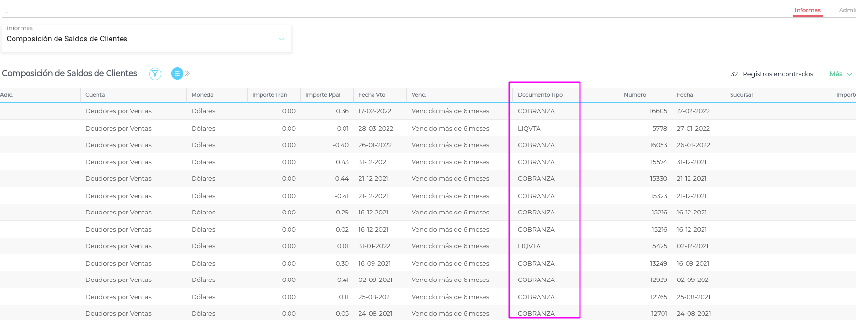Viewport: 856px width, 320px height.
Task: Open the blue sliders settings icon
Action: click(x=177, y=74)
